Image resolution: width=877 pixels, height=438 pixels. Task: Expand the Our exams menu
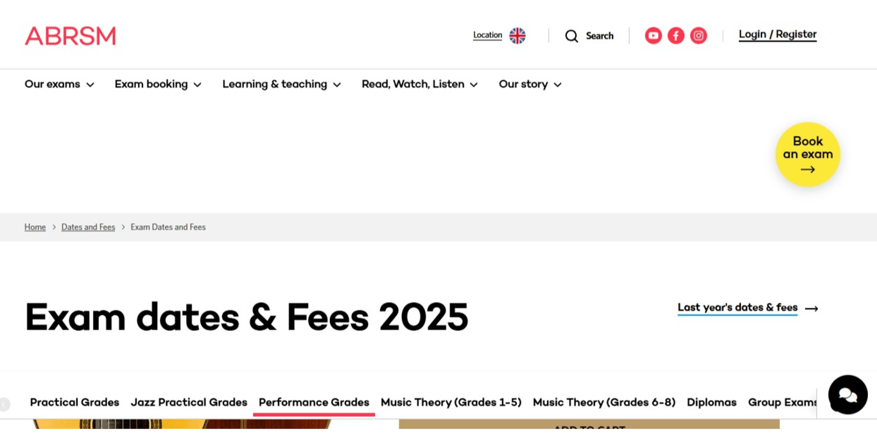pos(59,84)
